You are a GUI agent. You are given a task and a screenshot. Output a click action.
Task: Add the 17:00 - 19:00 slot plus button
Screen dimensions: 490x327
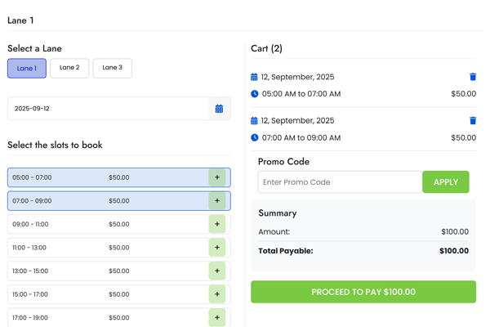(x=217, y=318)
